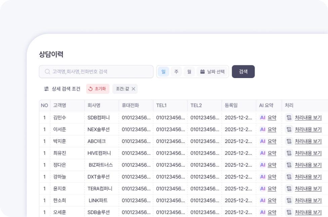Screen dimensions: 328x217
Task: Click document icon in 한소희 row
Action: tap(289, 201)
